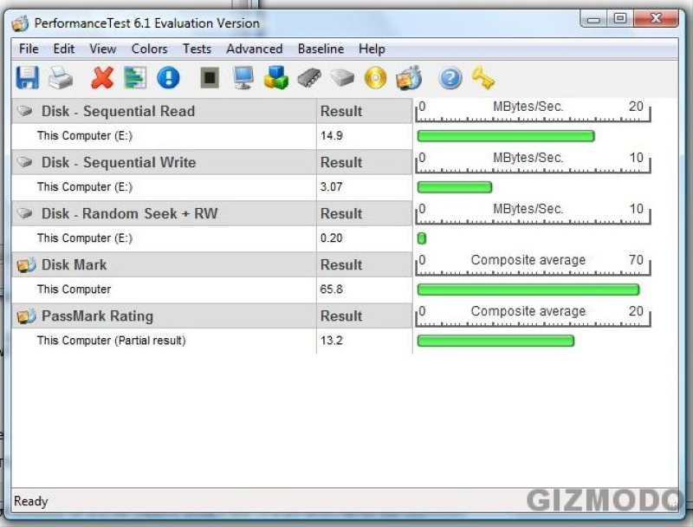This screenshot has width=693, height=527.
Task: Click the Sequential Read green result bar
Action: pyautogui.click(x=506, y=136)
